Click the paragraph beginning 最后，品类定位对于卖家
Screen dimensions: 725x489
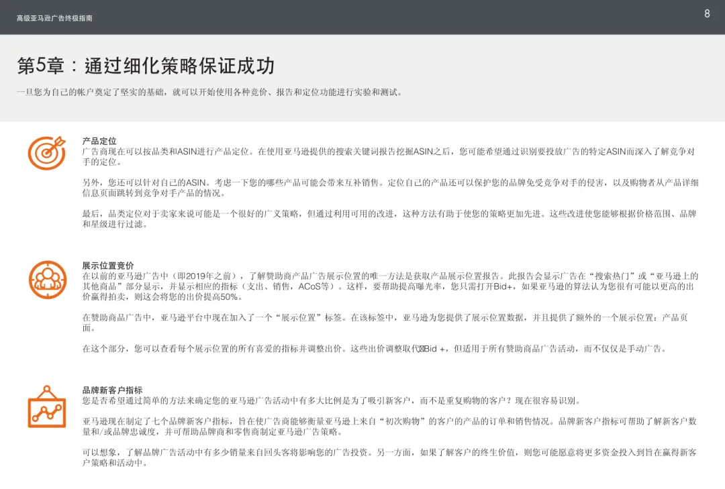pos(389,219)
